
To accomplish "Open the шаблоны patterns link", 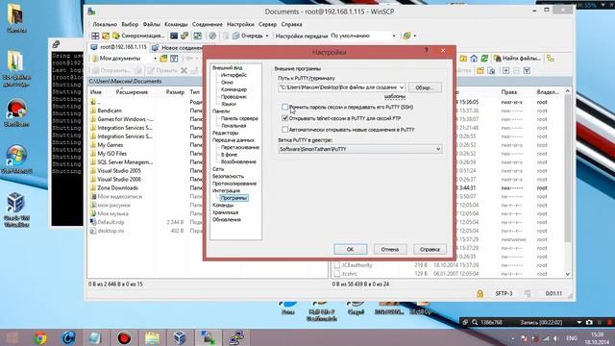I will point(395,96).
